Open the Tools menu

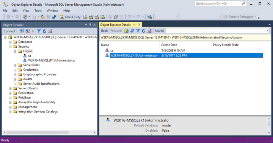(x=38, y=11)
